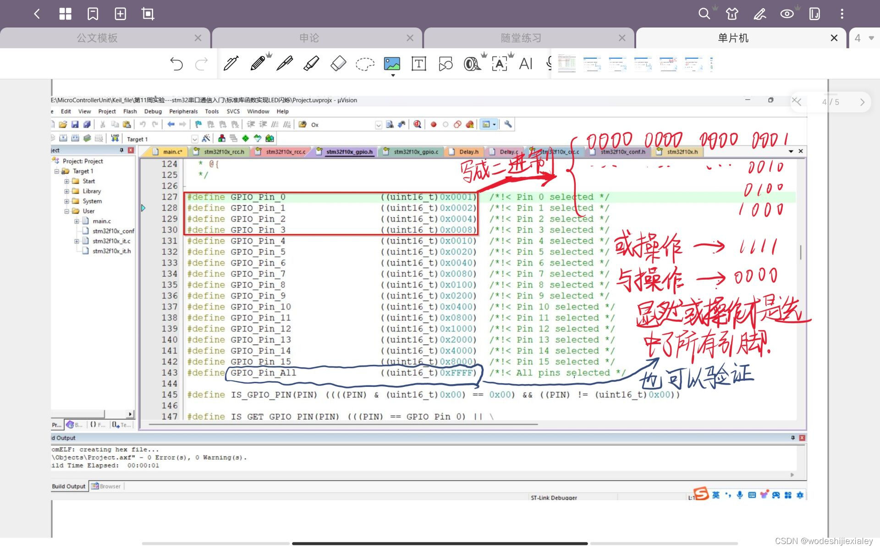Open the three-dot more menu

(842, 14)
